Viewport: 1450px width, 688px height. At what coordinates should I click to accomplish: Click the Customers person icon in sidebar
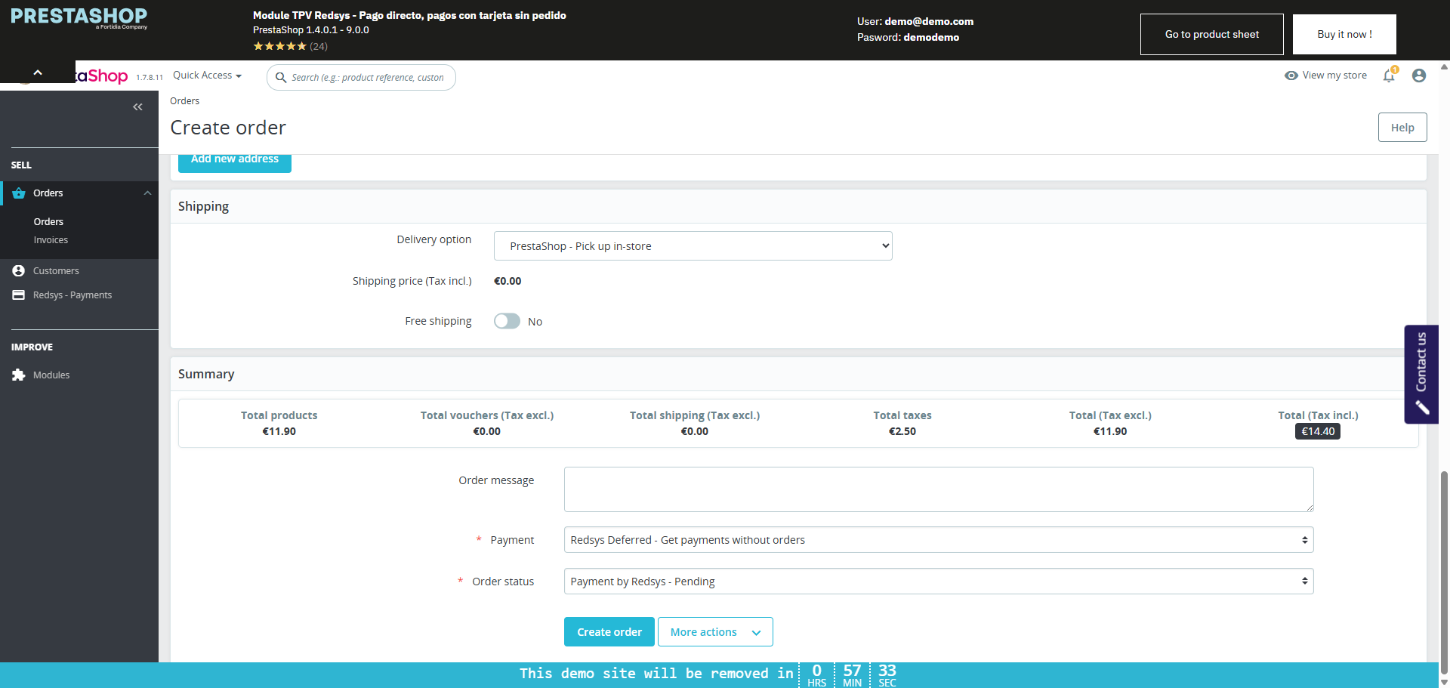pos(19,270)
